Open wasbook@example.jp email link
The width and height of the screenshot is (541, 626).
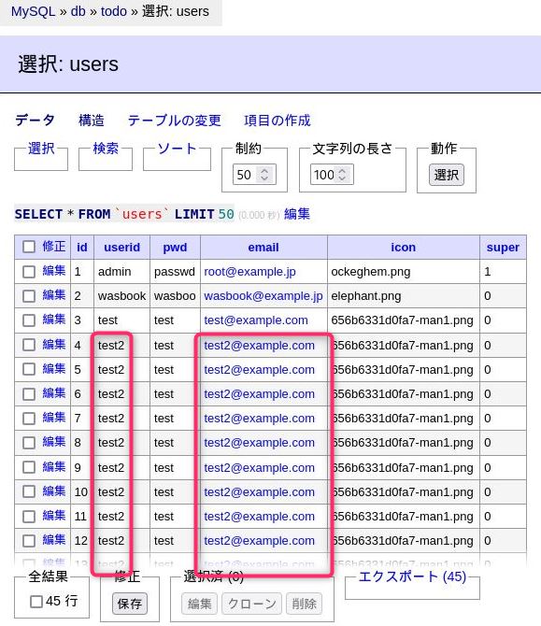coord(263,296)
